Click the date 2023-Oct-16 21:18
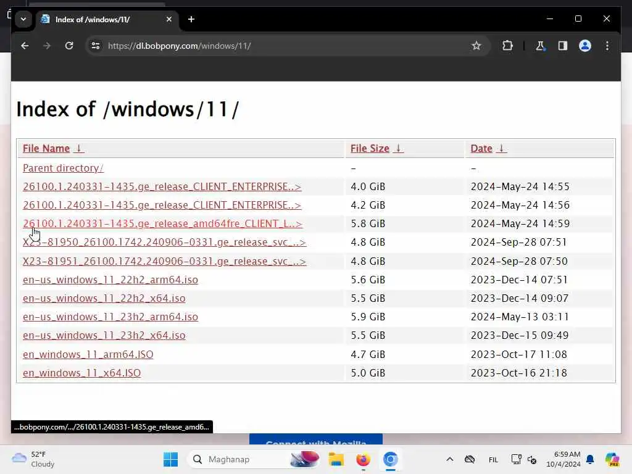 [x=518, y=373]
